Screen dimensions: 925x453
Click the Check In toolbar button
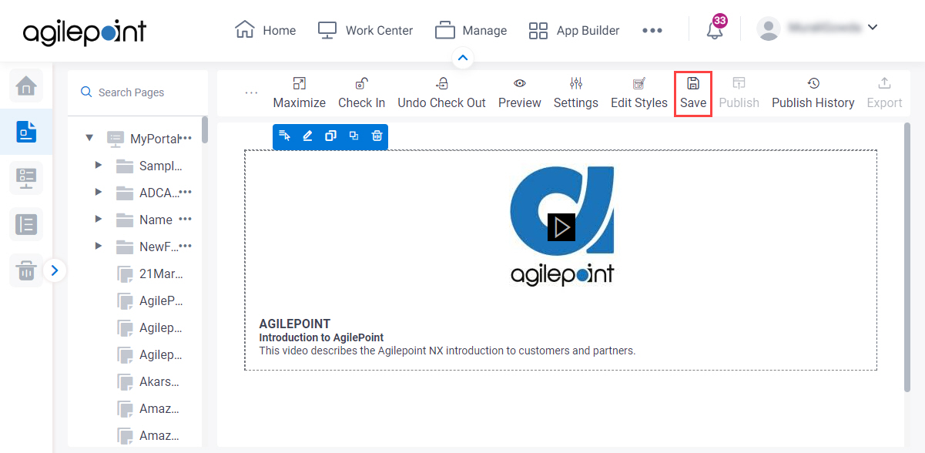tap(362, 93)
